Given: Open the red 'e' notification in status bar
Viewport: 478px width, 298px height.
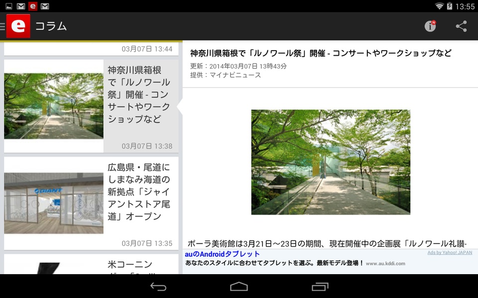Looking at the screenshot, I should (33, 6).
